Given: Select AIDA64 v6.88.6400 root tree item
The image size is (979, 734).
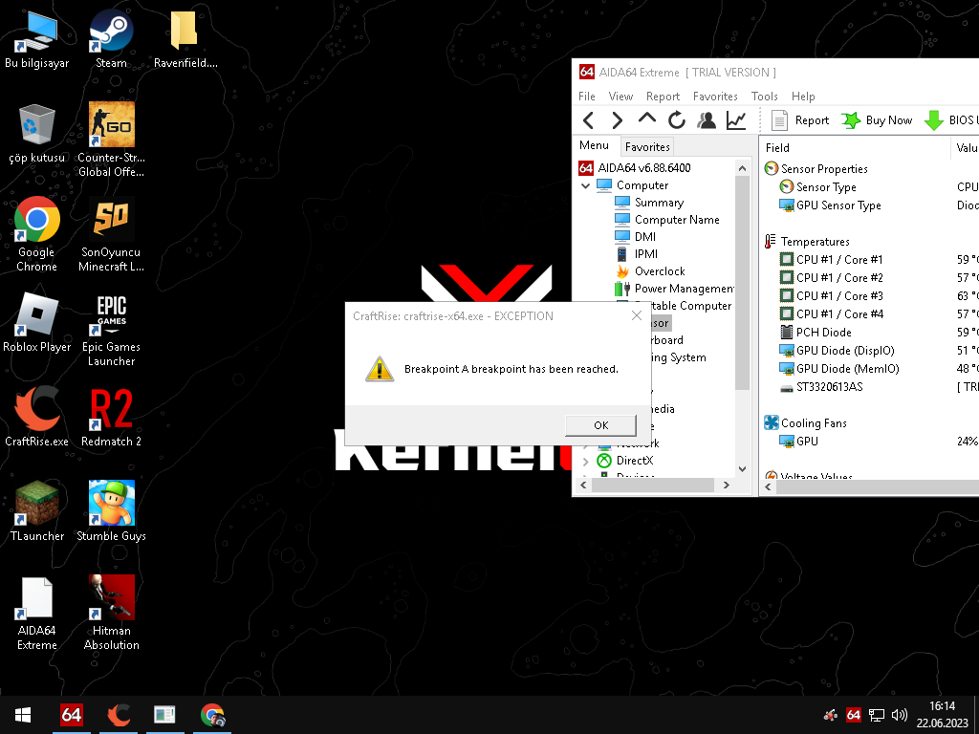Looking at the screenshot, I should 635,168.
